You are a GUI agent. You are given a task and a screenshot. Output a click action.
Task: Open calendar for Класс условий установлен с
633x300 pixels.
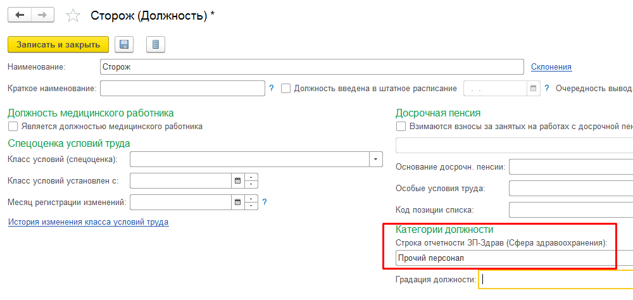click(x=238, y=181)
